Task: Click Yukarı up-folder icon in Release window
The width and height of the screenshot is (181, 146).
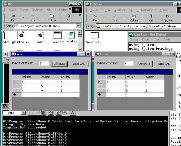Action: coord(133,16)
